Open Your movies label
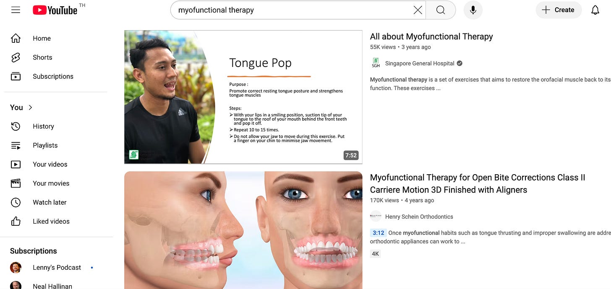 tap(51, 183)
